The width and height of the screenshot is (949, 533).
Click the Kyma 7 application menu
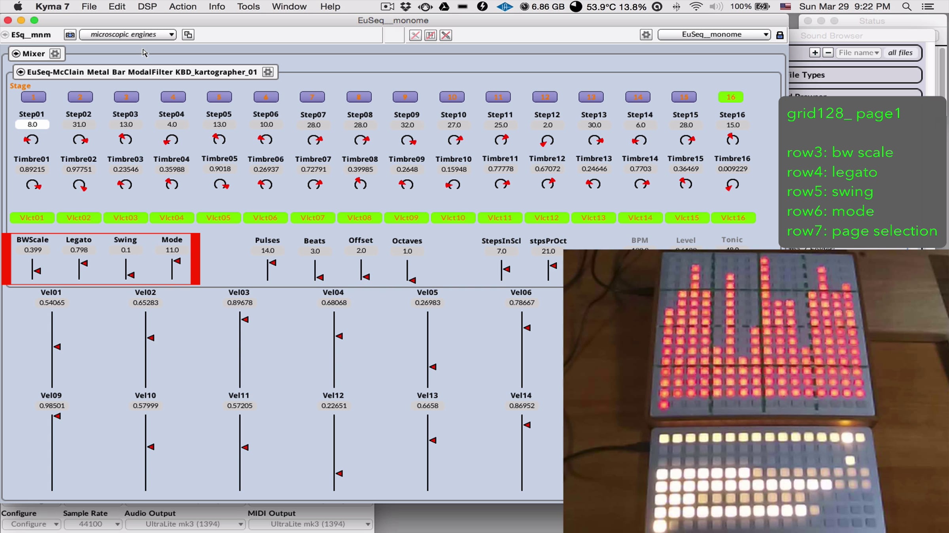click(x=52, y=7)
